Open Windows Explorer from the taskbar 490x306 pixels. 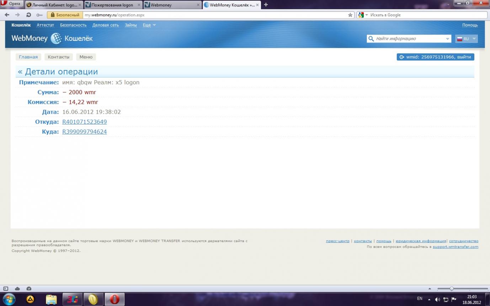(x=52, y=299)
